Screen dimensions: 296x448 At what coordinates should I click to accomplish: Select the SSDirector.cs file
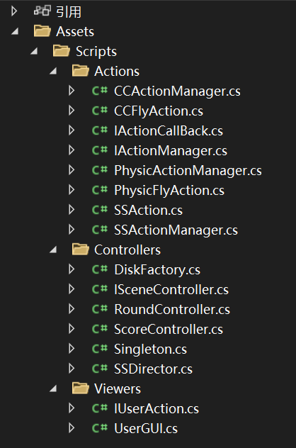pyautogui.click(x=153, y=369)
